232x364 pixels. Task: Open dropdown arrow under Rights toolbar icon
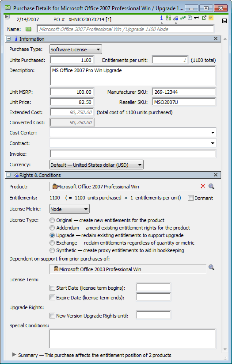click(x=175, y=23)
